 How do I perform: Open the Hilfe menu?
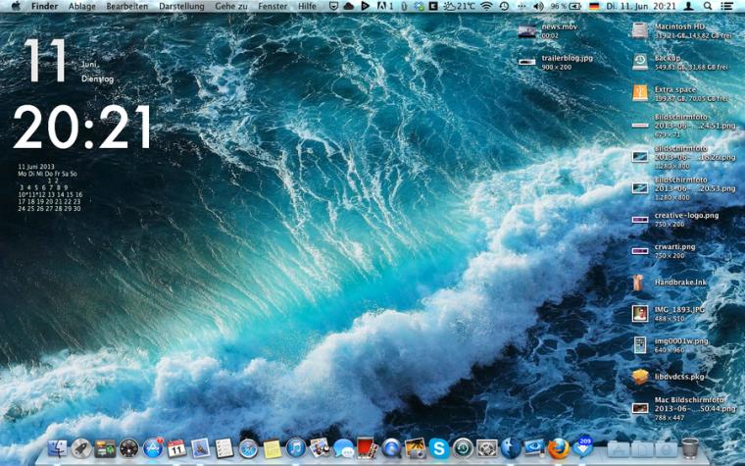click(x=307, y=6)
